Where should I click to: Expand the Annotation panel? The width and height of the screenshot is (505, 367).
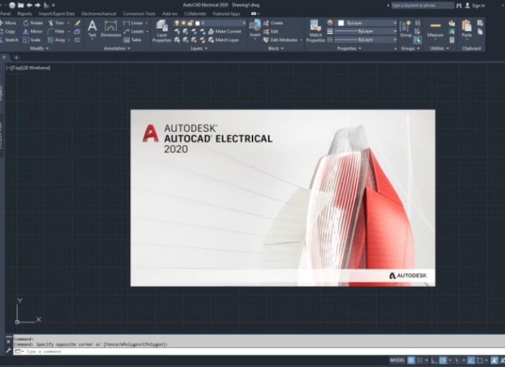pos(117,48)
